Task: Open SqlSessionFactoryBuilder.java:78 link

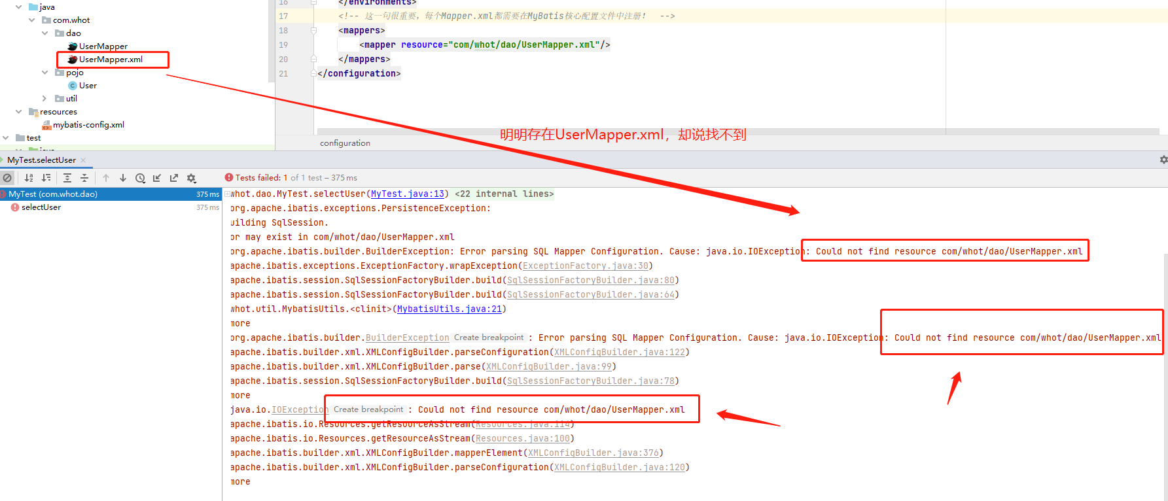Action: (x=591, y=381)
